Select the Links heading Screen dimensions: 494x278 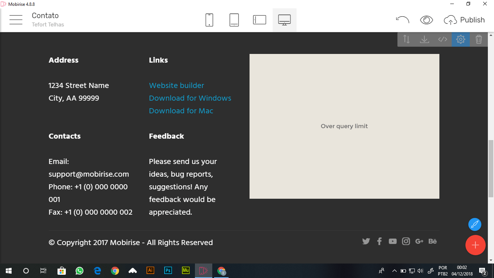tap(158, 60)
